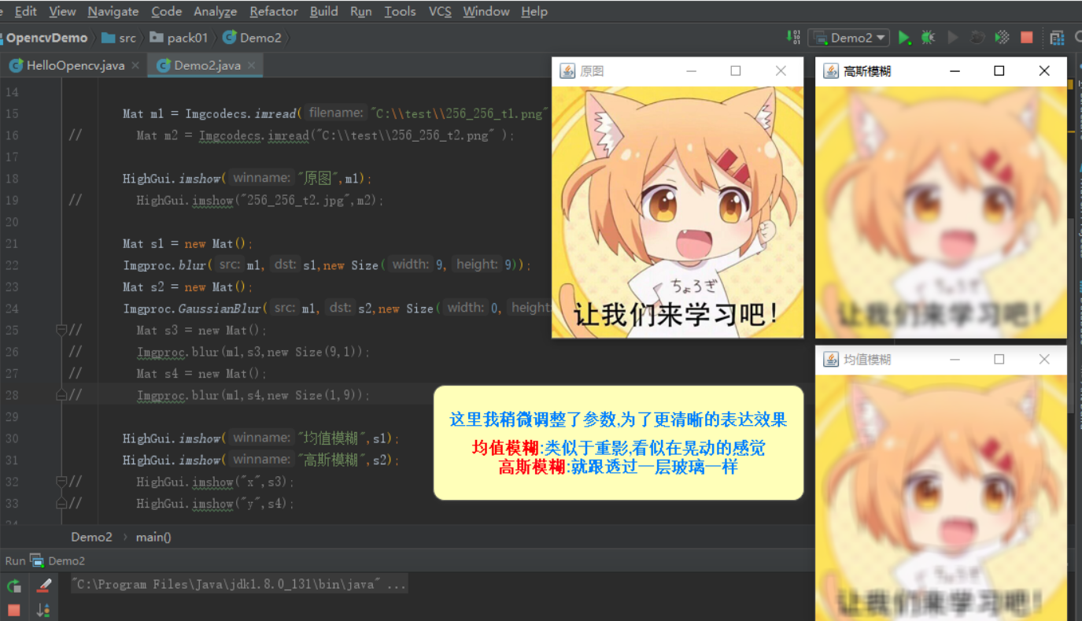Click line number 22 in the gutter

[12, 265]
